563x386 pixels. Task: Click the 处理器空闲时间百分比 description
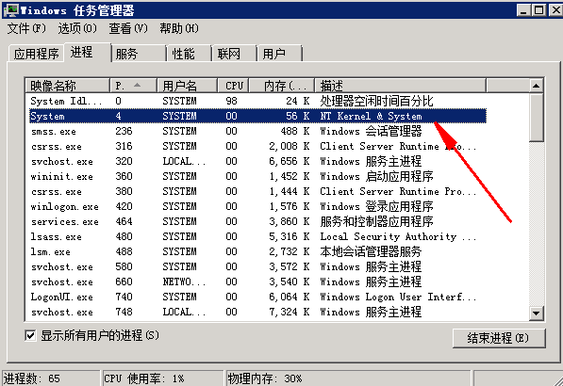[x=376, y=101]
